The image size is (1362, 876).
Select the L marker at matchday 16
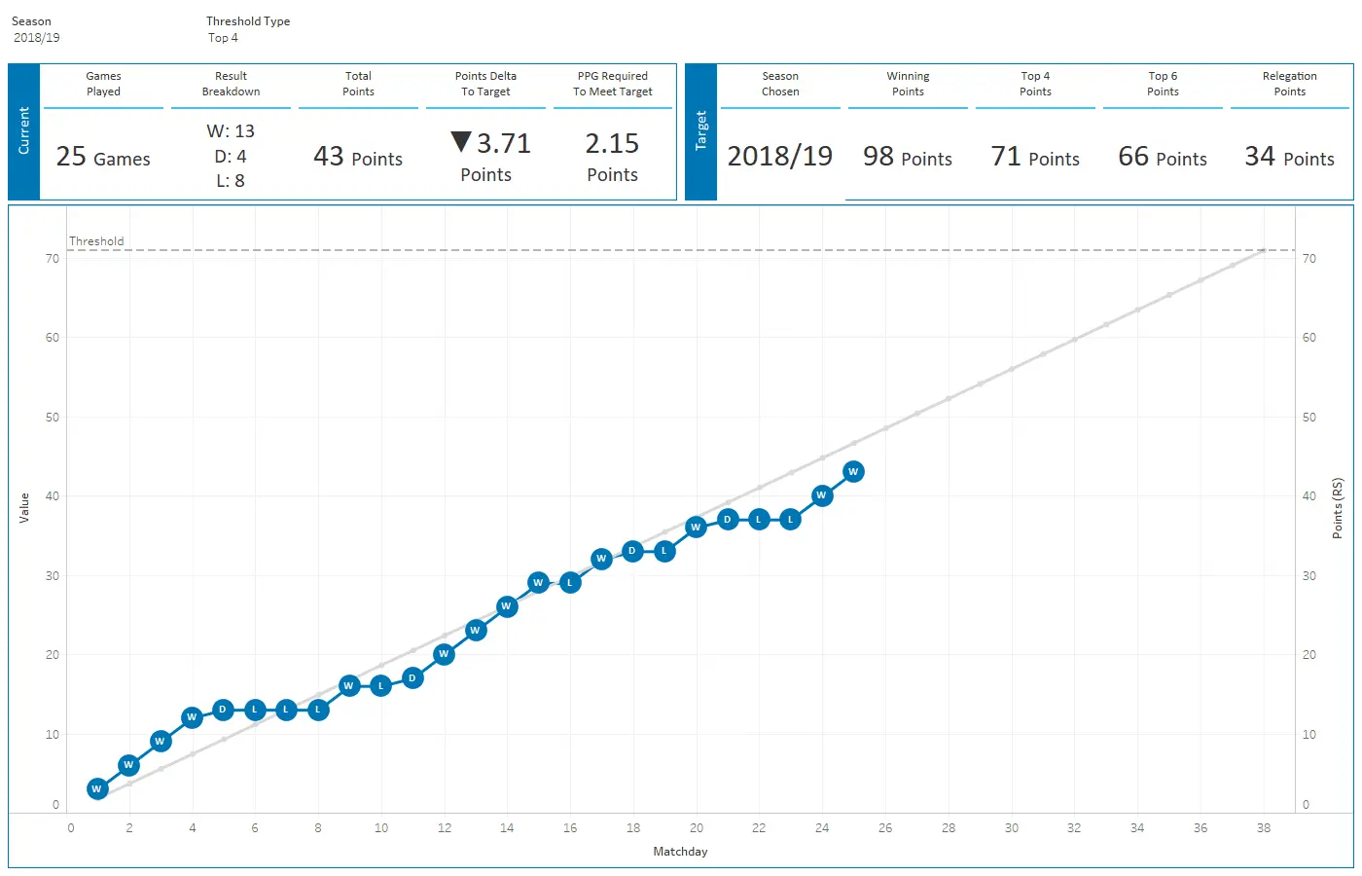[x=570, y=583]
